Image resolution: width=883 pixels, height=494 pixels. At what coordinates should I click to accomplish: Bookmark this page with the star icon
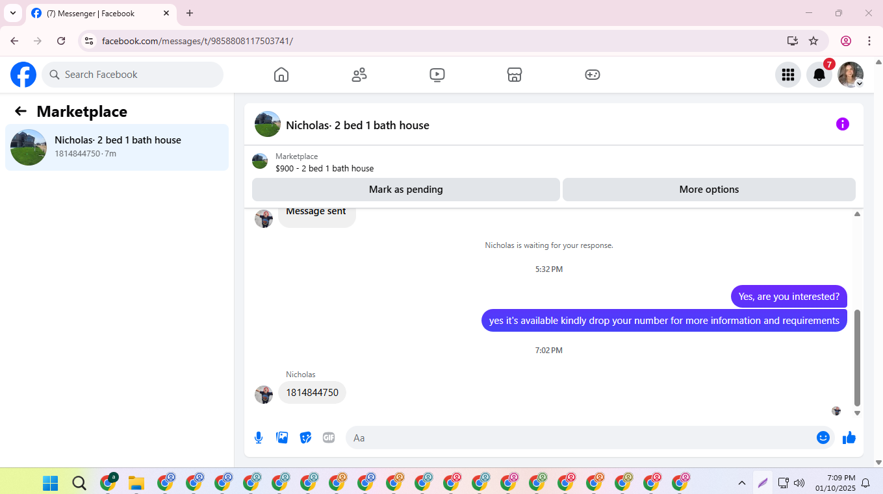(813, 41)
